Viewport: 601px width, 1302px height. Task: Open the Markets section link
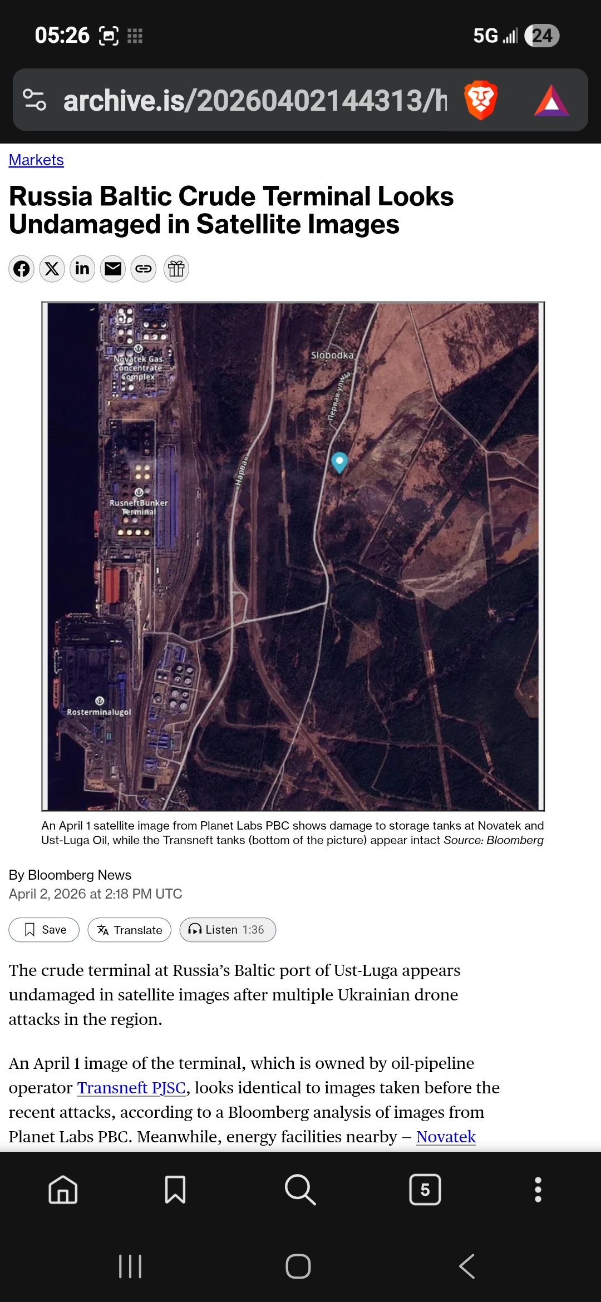(36, 160)
